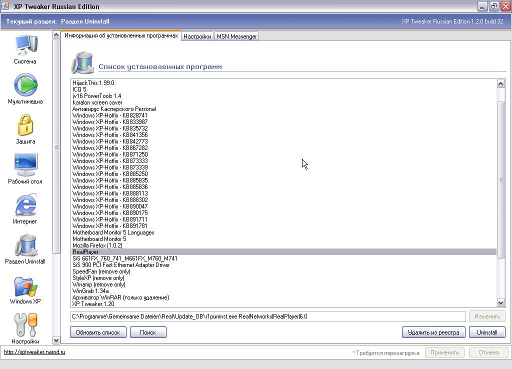Image resolution: width=512 pixels, height=369 pixels.
Task: Select Mozilla Firefox (1.0.2) entry
Action: [x=283, y=245]
